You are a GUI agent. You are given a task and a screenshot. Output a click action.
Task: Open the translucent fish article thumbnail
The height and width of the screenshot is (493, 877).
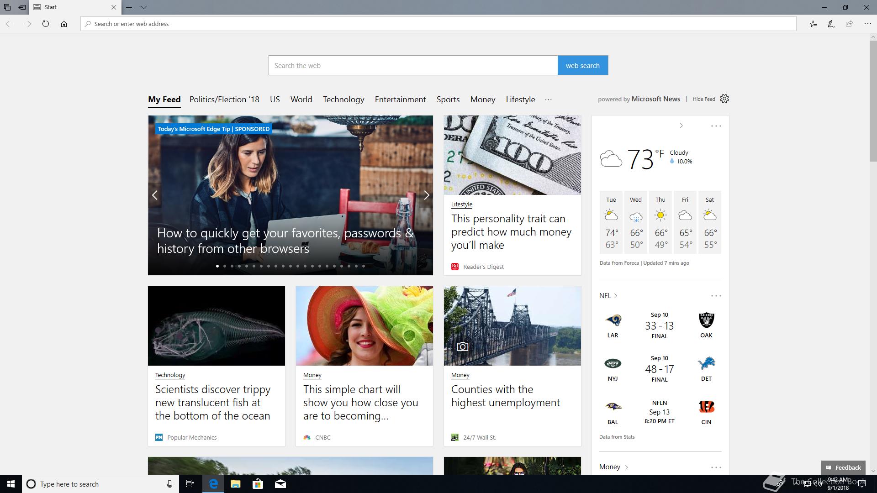coord(217,326)
